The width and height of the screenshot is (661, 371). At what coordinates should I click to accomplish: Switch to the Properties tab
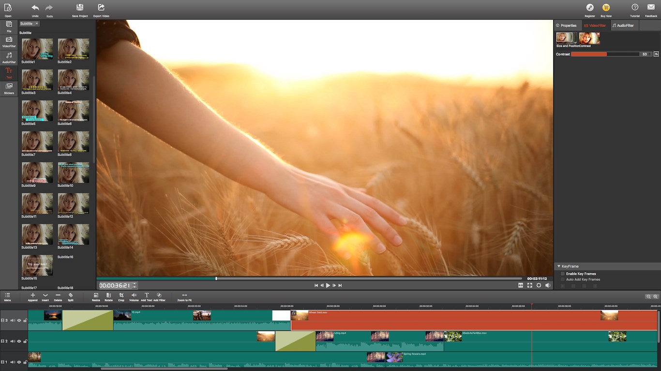point(566,25)
